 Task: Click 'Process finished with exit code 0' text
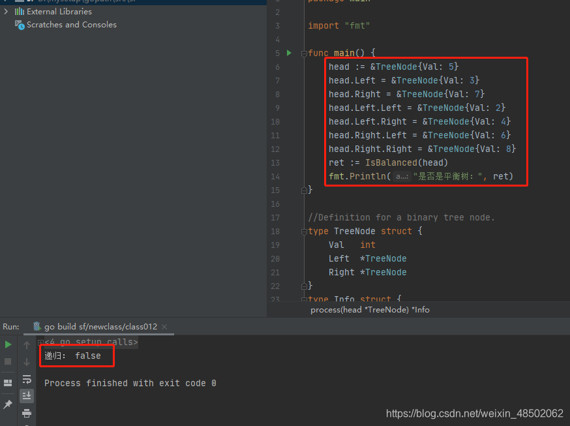130,383
